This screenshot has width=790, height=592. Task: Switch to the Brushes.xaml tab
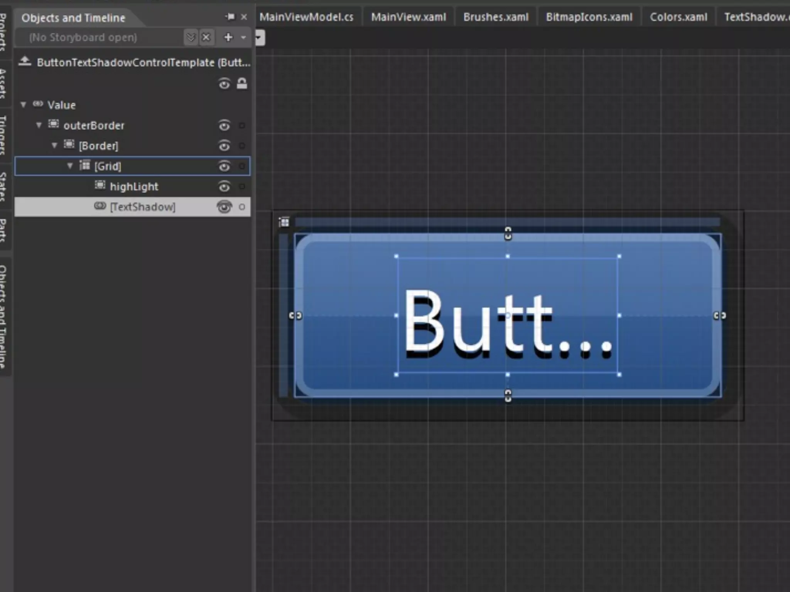(x=496, y=17)
